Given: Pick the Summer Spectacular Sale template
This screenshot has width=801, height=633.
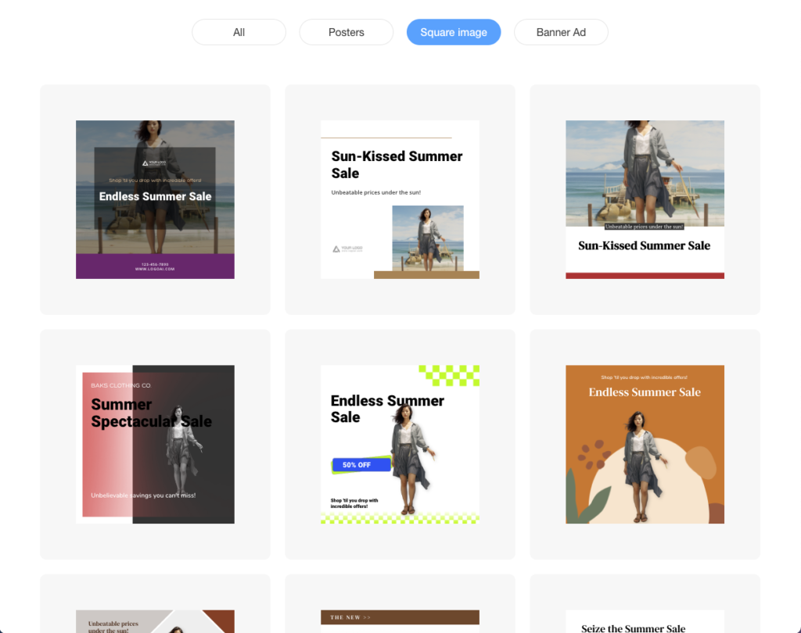Looking at the screenshot, I should pyautogui.click(x=156, y=444).
